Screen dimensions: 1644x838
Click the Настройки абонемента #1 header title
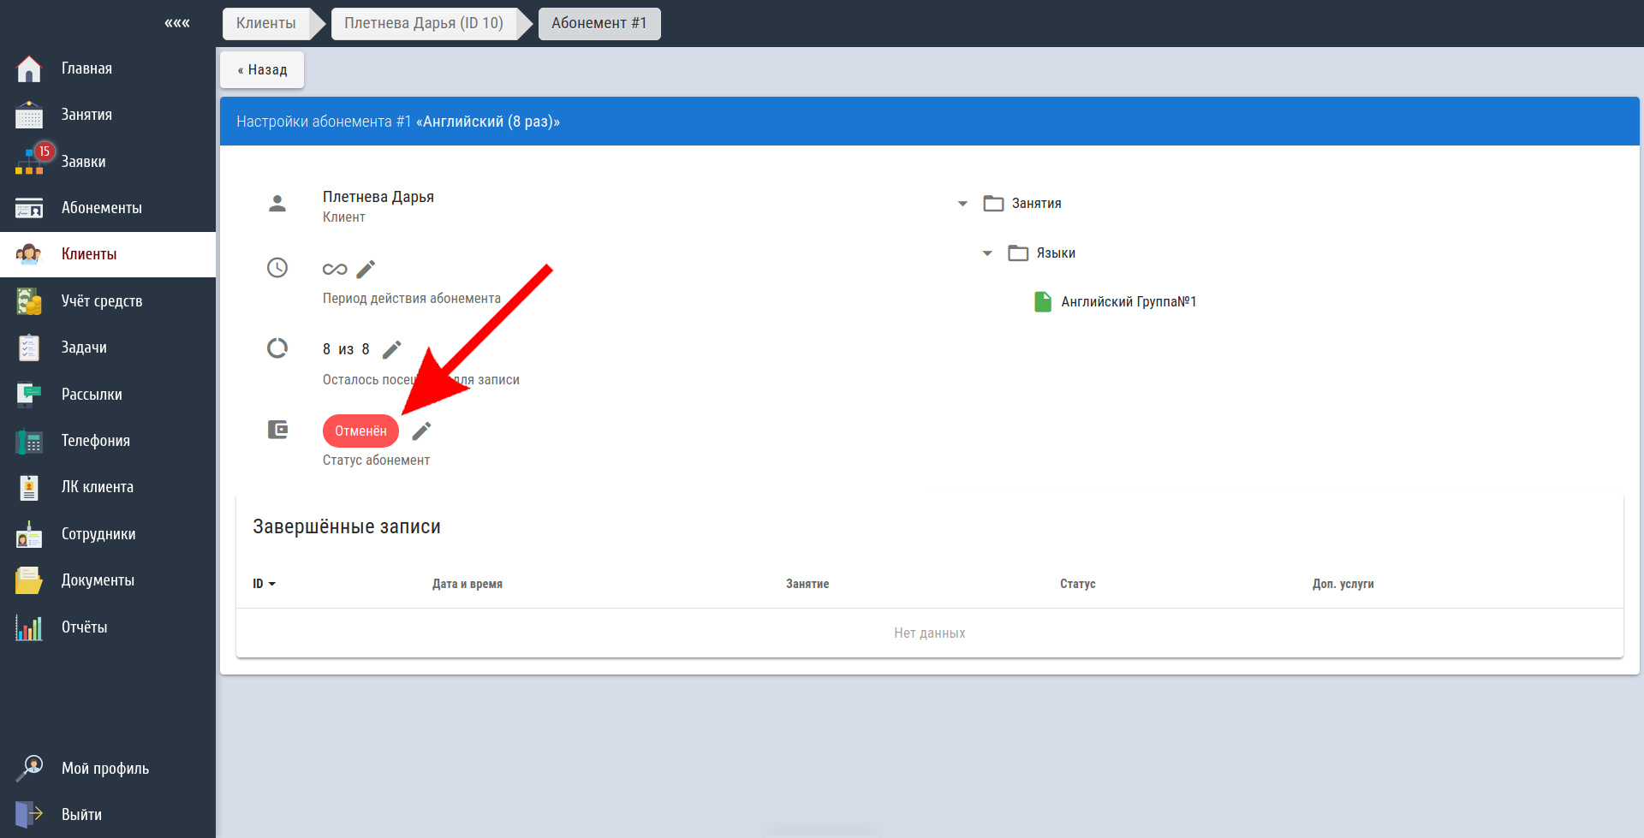(x=398, y=122)
